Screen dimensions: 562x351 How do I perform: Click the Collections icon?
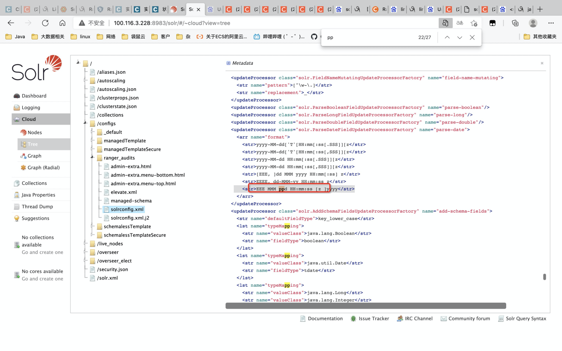pos(16,183)
